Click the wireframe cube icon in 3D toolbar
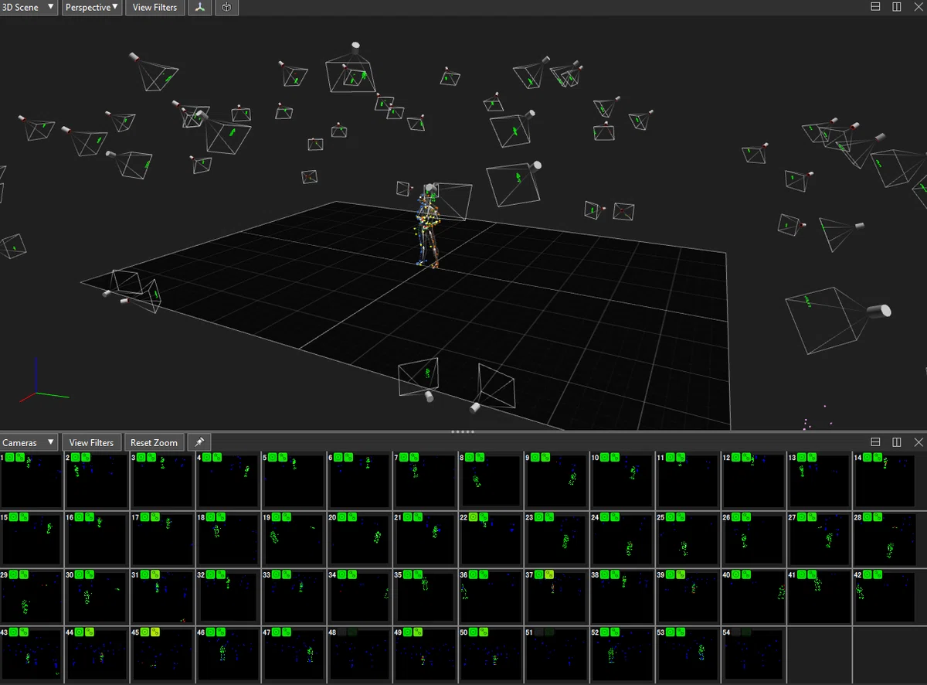 click(226, 8)
